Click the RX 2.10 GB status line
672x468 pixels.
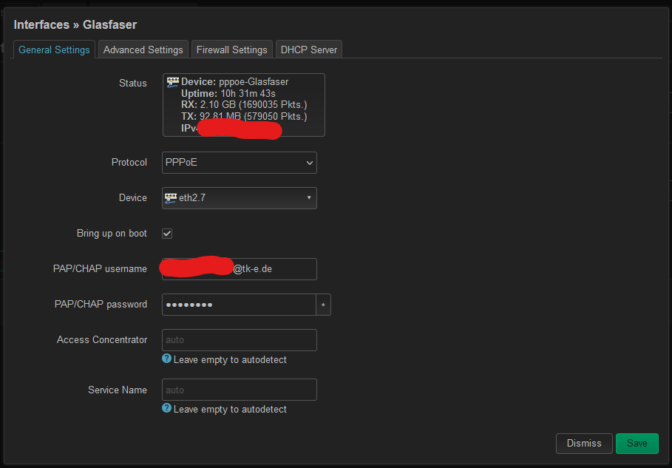pos(244,104)
